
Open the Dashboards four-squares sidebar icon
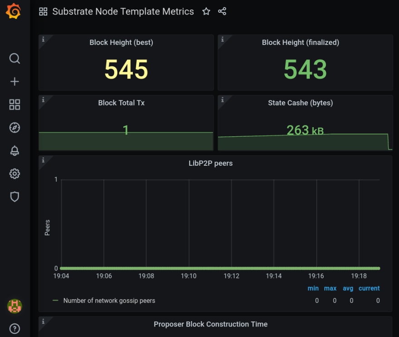[15, 104]
